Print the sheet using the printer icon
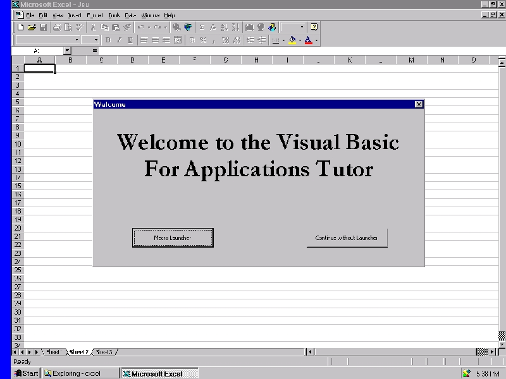 pos(57,27)
